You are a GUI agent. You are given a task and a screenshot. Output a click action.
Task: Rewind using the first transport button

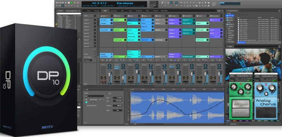[x=57, y=3]
